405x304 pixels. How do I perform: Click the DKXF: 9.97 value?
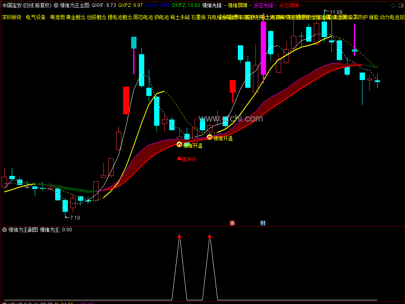coord(157,5)
